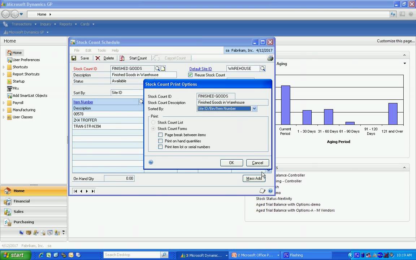Screen dimensions: 416x260
Task: Click the Item Number link header
Action: [83, 102]
